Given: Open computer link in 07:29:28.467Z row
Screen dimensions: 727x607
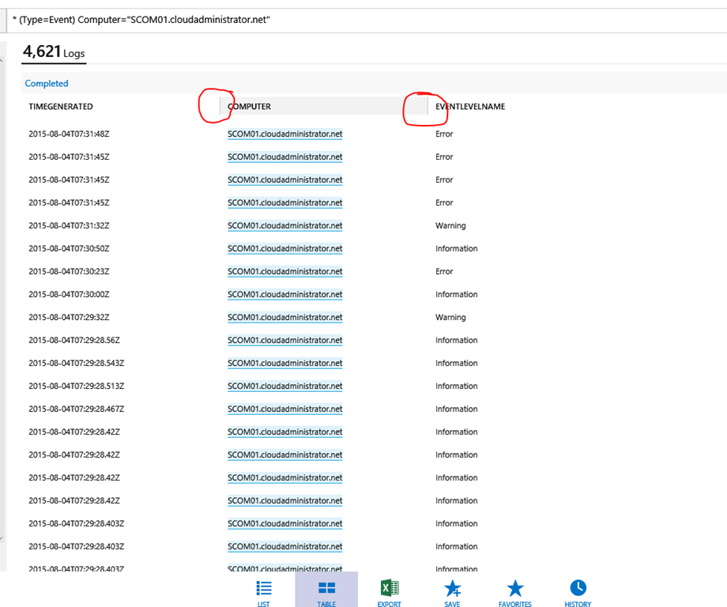Looking at the screenshot, I should coord(284,409).
